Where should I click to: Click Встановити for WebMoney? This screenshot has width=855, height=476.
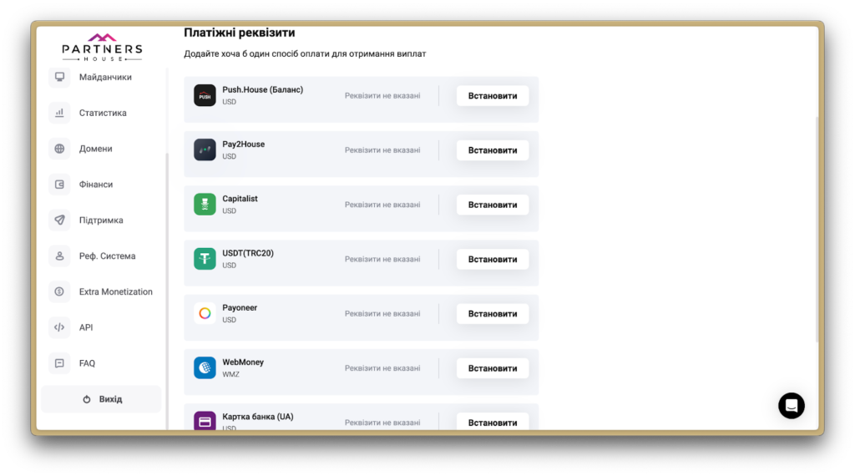click(493, 368)
